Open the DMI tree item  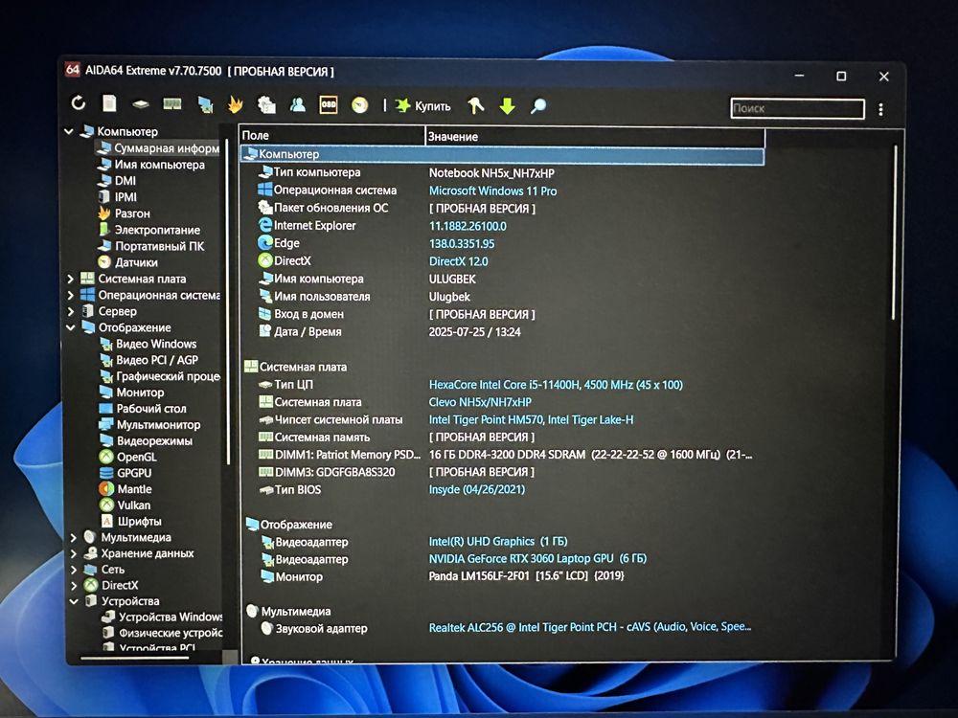117,181
